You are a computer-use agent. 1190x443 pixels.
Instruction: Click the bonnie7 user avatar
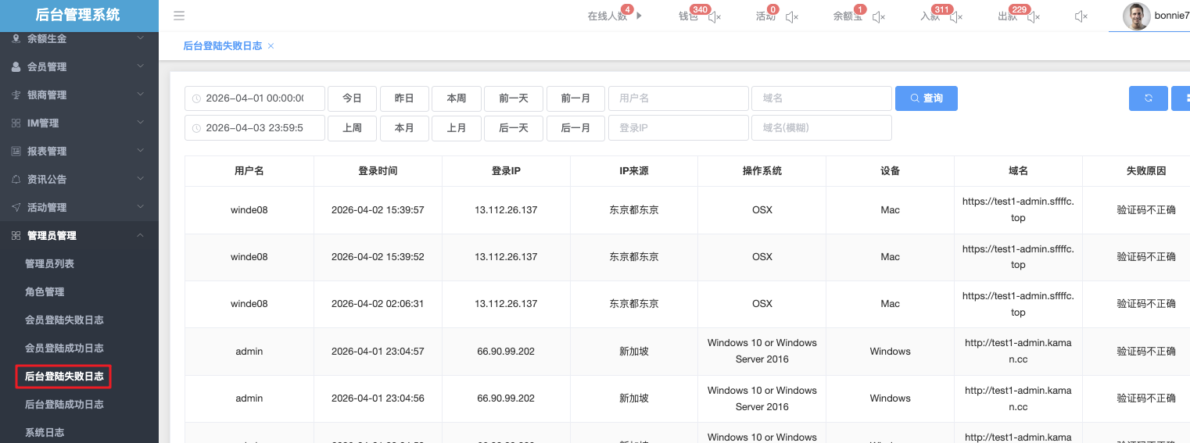click(x=1136, y=16)
